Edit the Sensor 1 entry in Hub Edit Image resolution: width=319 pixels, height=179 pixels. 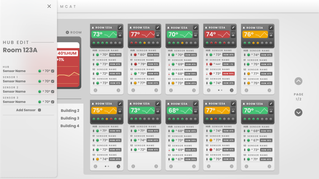click(53, 81)
